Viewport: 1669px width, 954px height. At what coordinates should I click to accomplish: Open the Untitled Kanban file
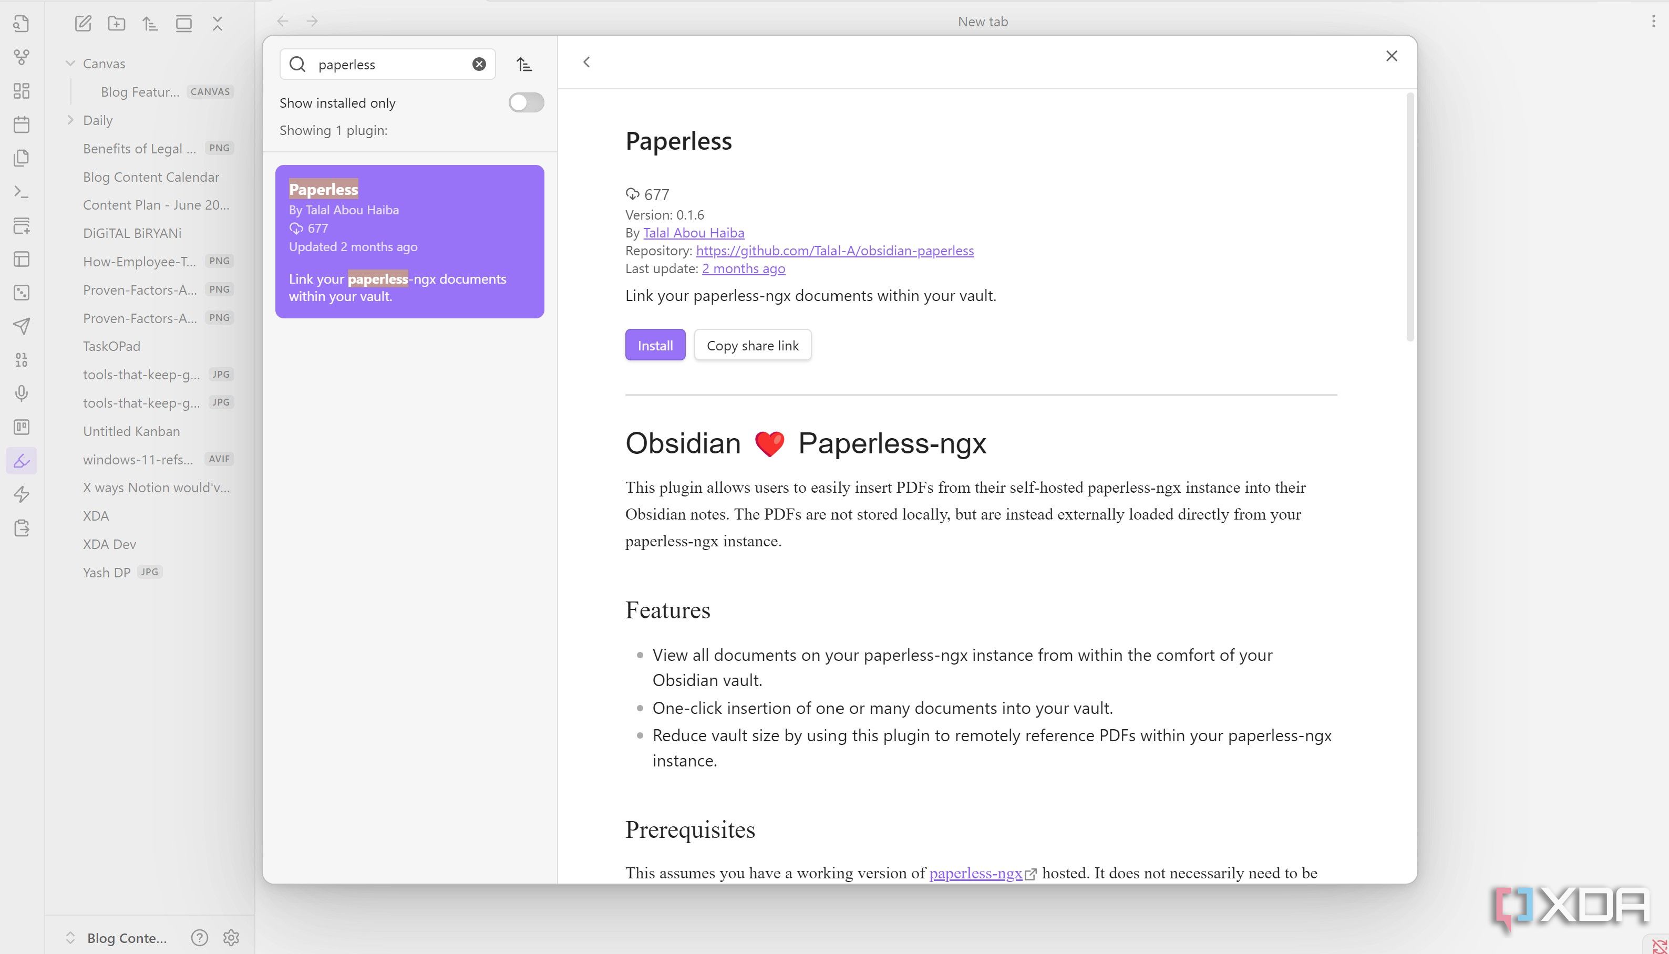(131, 431)
